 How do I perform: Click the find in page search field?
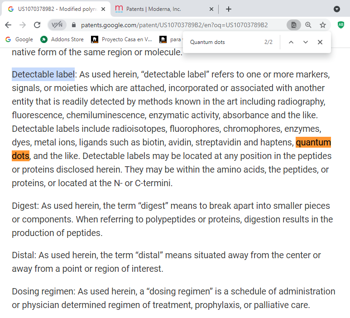click(x=224, y=42)
